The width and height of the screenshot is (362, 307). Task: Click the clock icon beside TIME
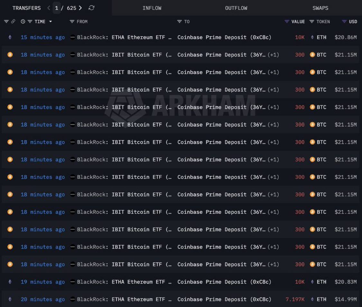pyautogui.click(x=23, y=22)
